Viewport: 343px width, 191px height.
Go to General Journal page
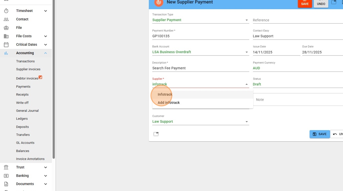tap(27, 111)
